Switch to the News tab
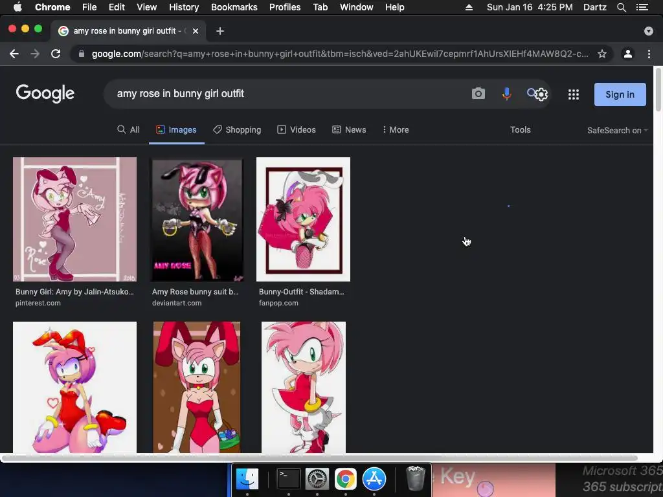Screen dimensions: 663x497 click(x=349, y=129)
